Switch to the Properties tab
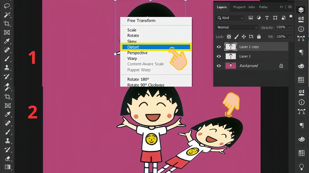The image size is (309, 173). point(239,7)
